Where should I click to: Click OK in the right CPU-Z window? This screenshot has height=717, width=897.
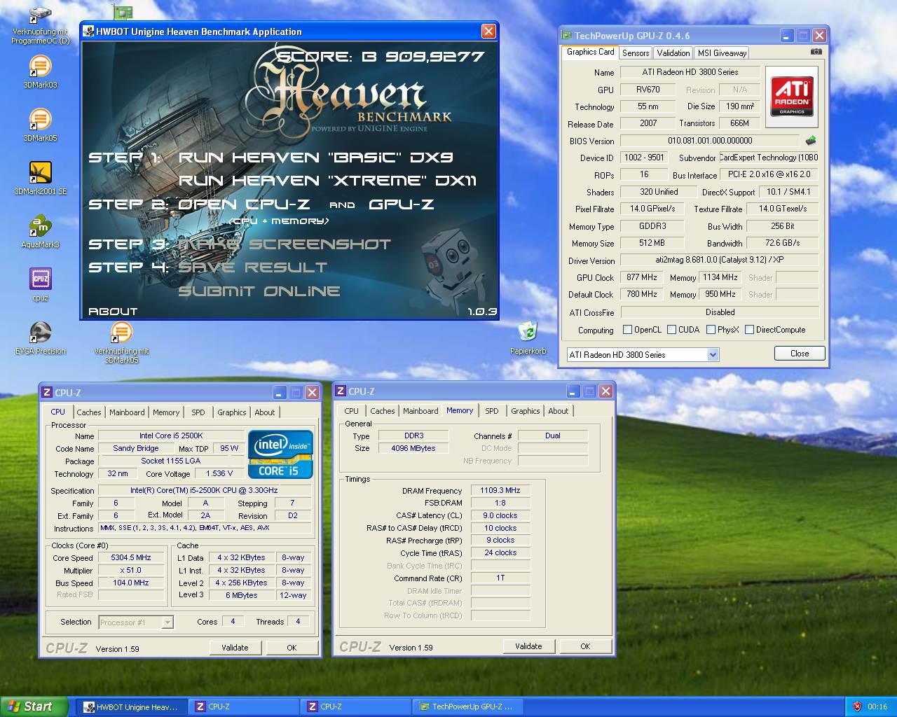(585, 646)
